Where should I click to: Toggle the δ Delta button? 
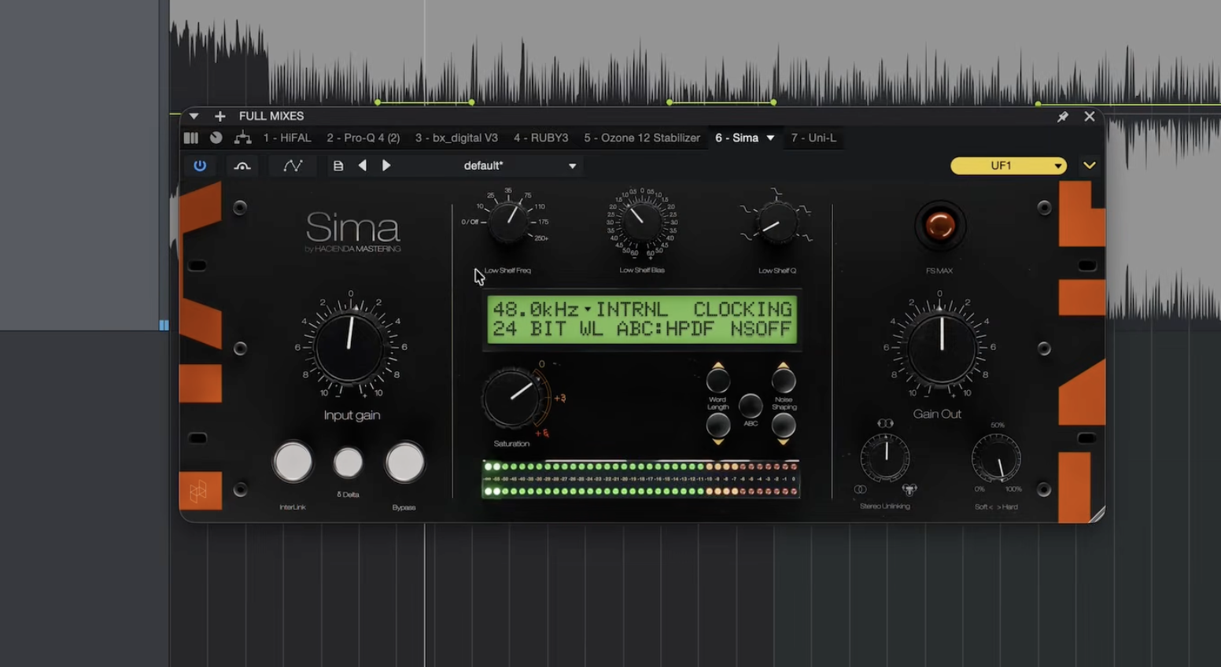[x=348, y=462]
